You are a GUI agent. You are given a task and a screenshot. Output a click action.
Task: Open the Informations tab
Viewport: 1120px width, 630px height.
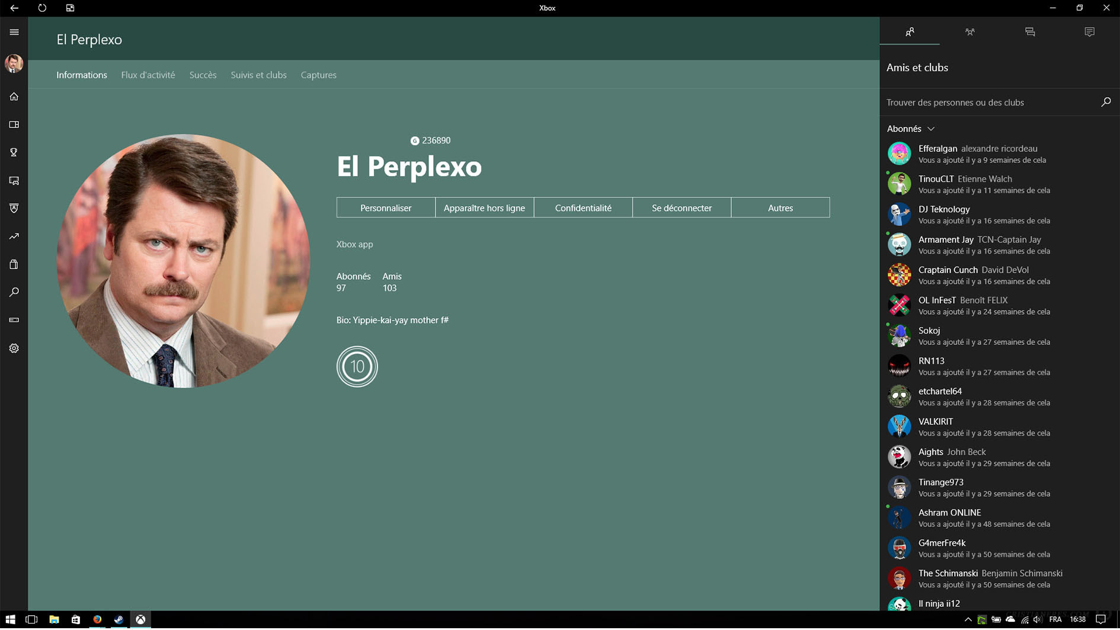pyautogui.click(x=82, y=75)
